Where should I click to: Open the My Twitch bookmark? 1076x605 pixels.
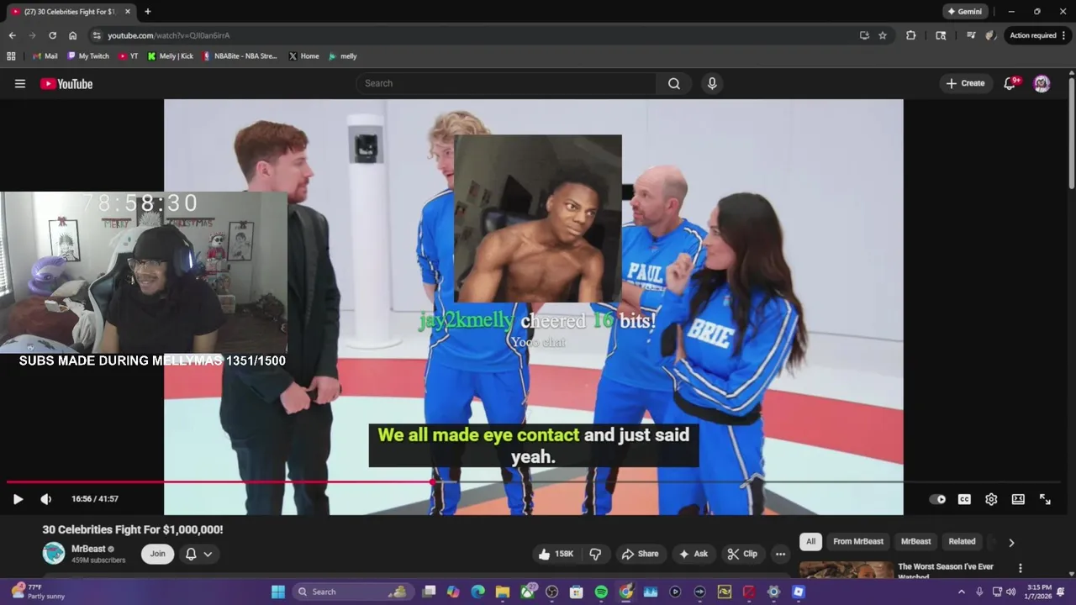coord(87,56)
